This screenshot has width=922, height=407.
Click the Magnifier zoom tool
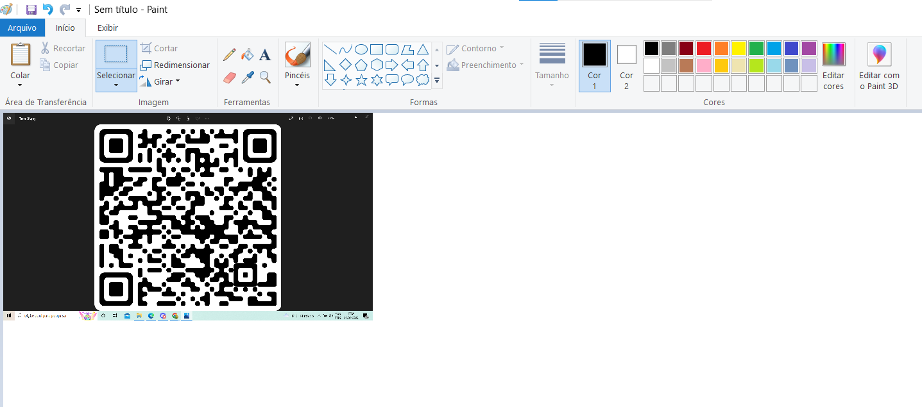[265, 78]
